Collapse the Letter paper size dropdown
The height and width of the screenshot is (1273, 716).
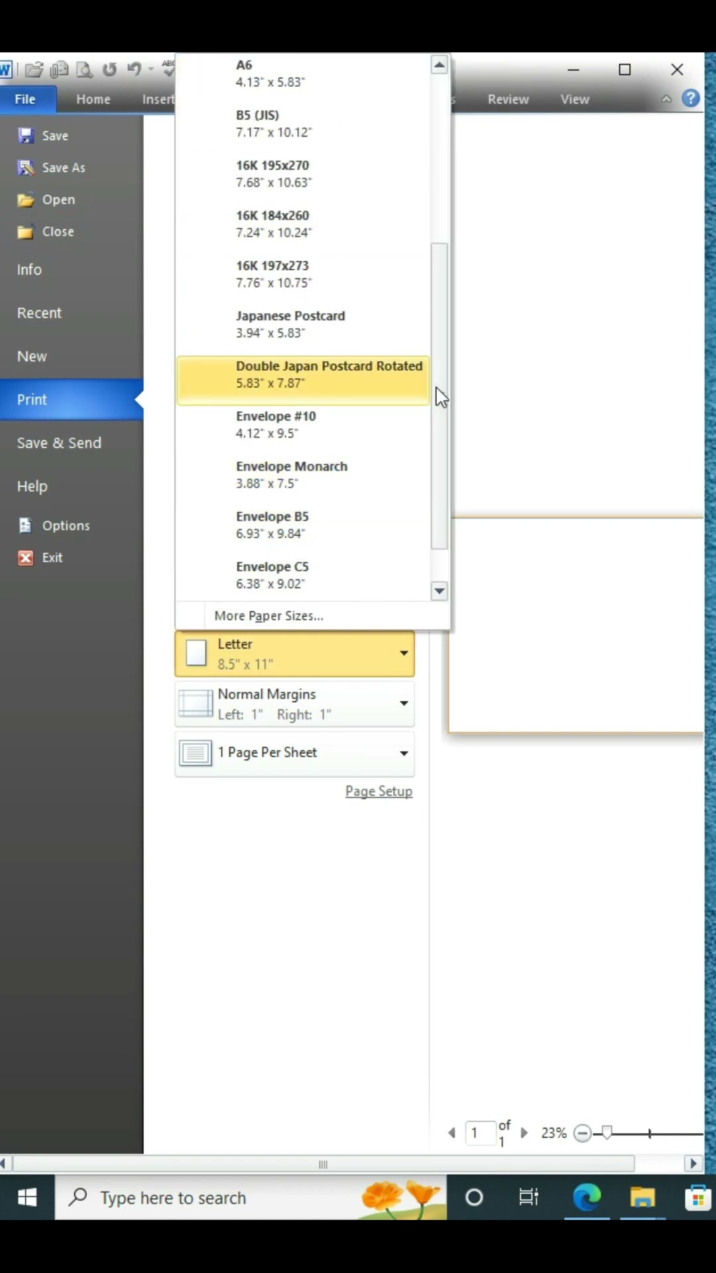[x=294, y=654]
